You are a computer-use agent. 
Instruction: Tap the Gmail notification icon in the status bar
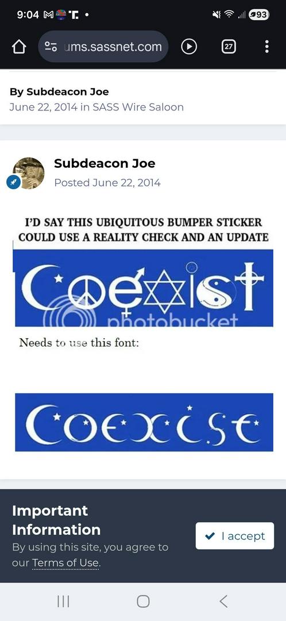click(x=48, y=15)
